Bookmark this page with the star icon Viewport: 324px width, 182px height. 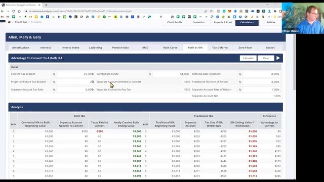click(x=211, y=11)
